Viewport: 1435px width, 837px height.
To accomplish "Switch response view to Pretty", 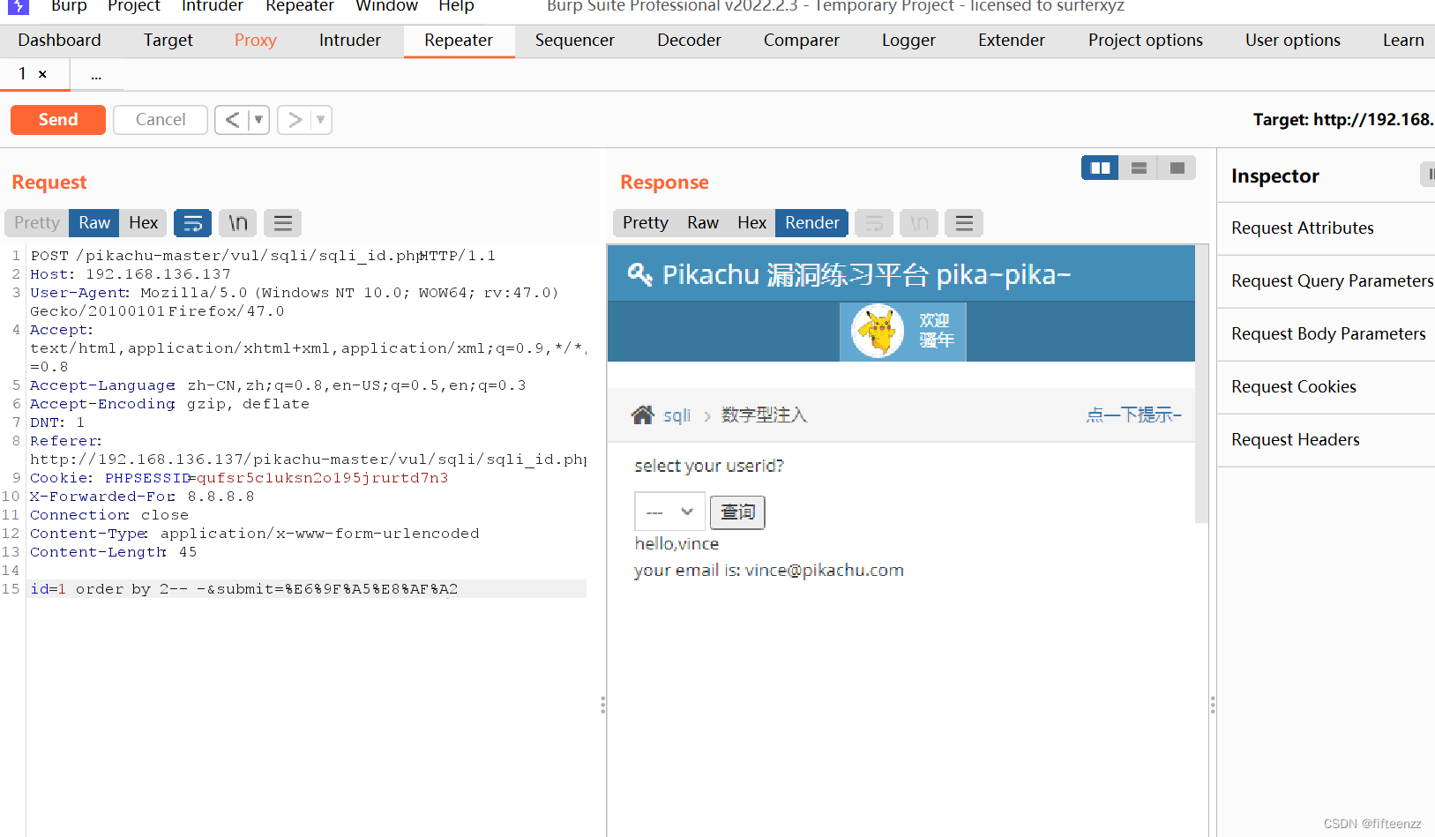I will (x=646, y=223).
